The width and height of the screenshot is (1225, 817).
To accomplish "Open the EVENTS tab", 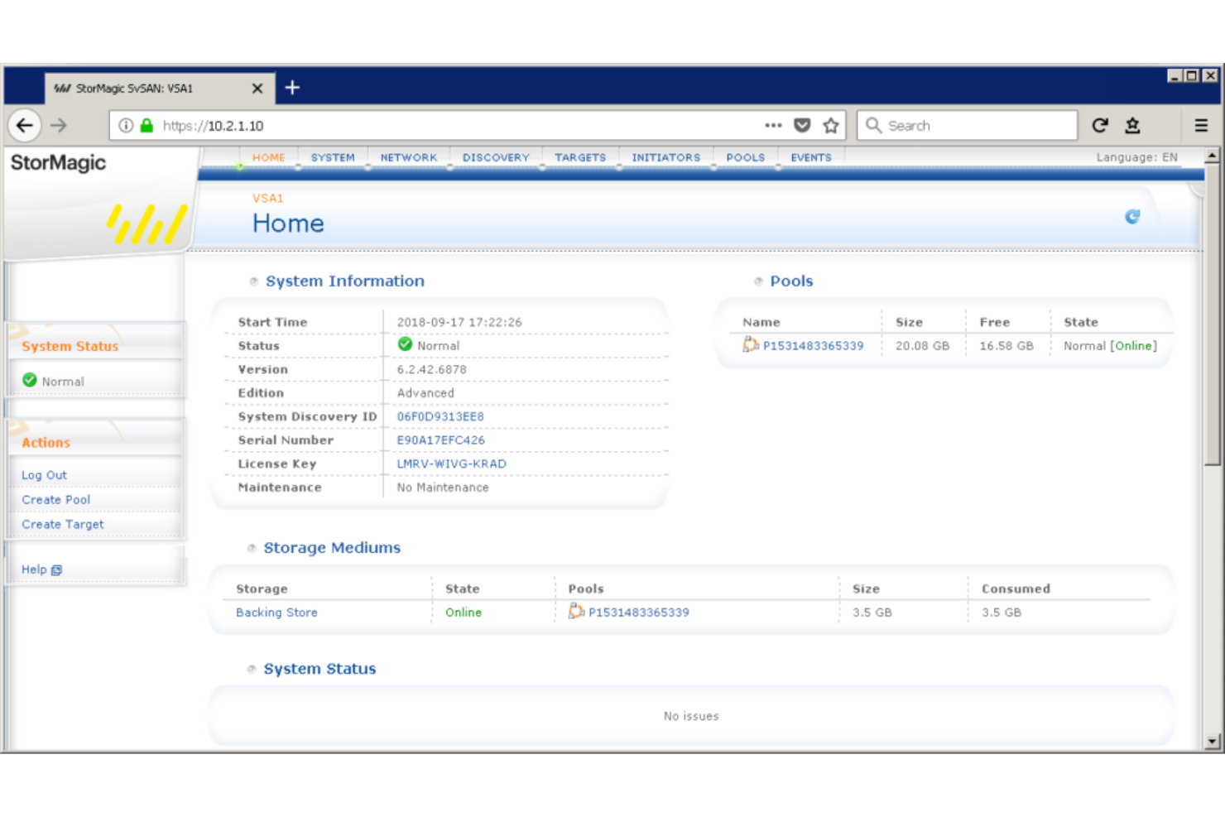I will 810,157.
